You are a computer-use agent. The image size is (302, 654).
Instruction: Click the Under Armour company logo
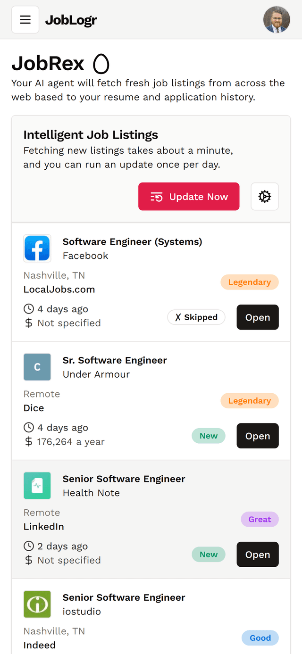coord(37,367)
